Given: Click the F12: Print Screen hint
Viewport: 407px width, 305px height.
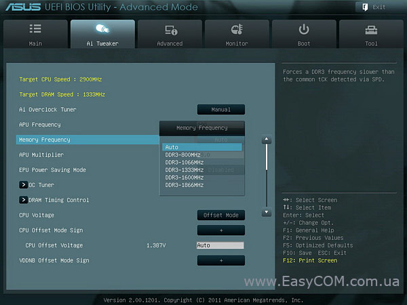Looking at the screenshot, I should click(310, 260).
